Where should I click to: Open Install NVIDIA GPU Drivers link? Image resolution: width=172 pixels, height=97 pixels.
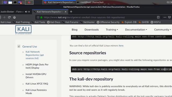pos(36,76)
